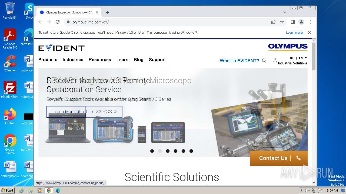Open the Support menu
The image size is (346, 194).
[157, 60]
